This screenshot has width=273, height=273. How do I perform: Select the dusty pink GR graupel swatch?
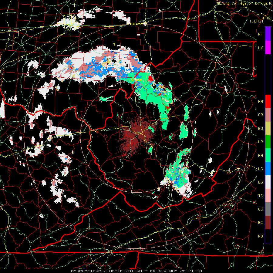268,115
